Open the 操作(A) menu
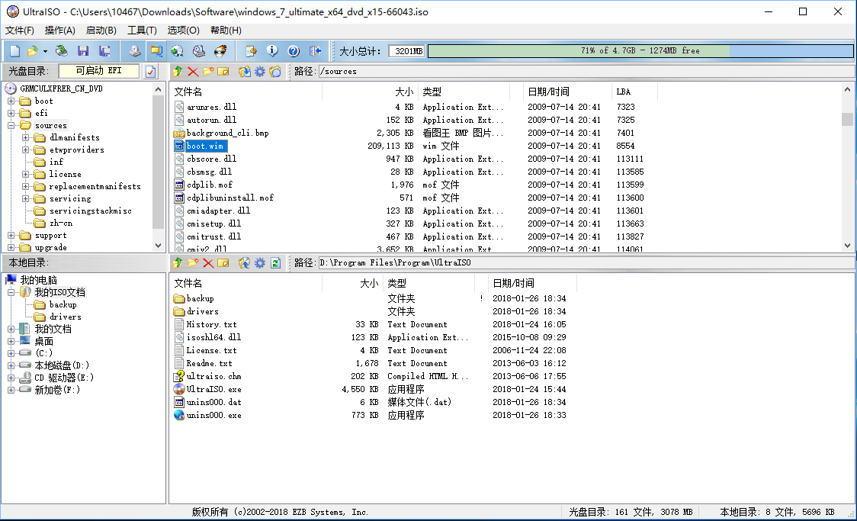This screenshot has height=521, width=857. [60, 31]
